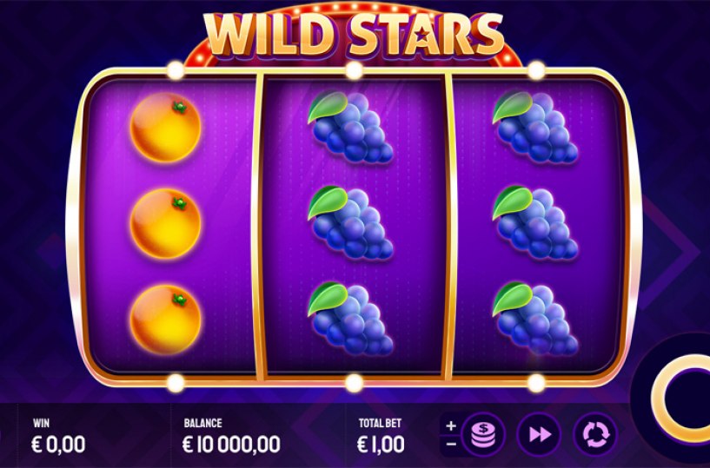Increase bet with the plus button

tap(450, 426)
